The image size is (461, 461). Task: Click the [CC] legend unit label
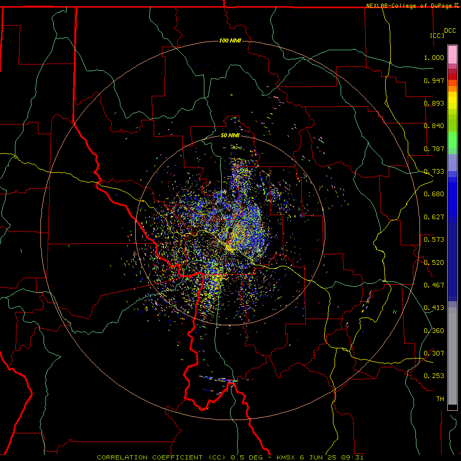point(437,35)
